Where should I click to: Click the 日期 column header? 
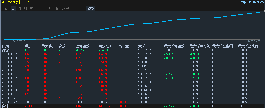pyautogui.click(x=5, y=46)
